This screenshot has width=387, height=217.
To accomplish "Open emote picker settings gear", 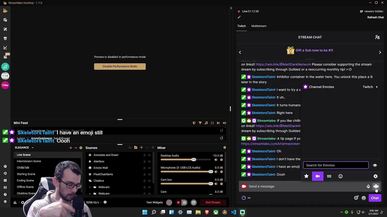I will [376, 176].
